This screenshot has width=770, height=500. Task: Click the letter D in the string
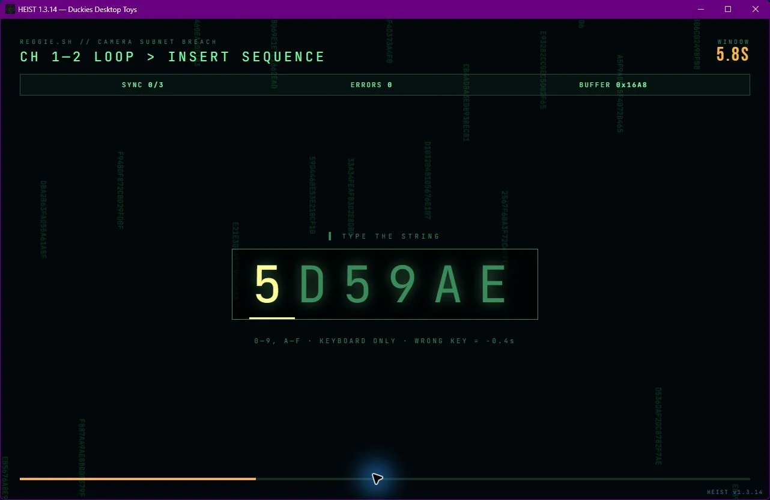click(312, 285)
